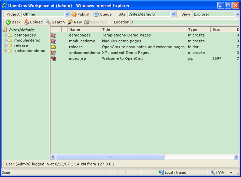Click the xmlcontentdemo microsite icon in list
Viewport: 241px width, 177px height.
pyautogui.click(x=53, y=53)
